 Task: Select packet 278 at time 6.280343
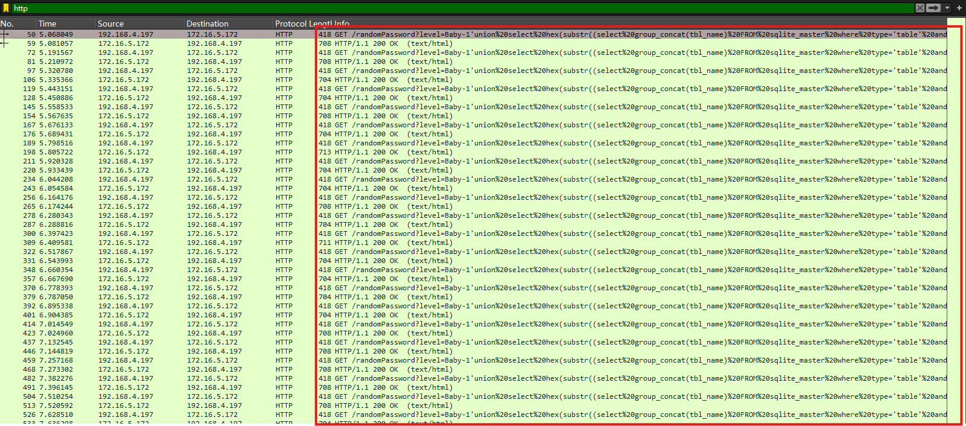(474, 215)
